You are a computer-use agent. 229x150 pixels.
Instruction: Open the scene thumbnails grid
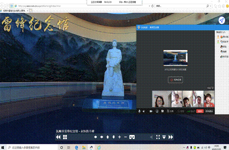point(65,137)
